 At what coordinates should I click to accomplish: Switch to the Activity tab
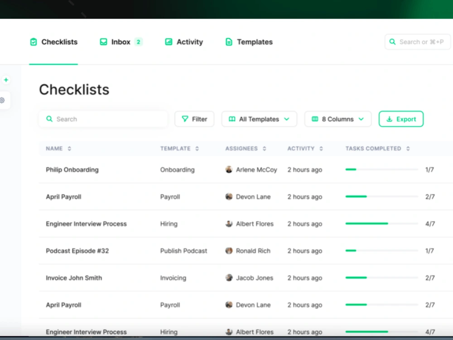point(184,42)
